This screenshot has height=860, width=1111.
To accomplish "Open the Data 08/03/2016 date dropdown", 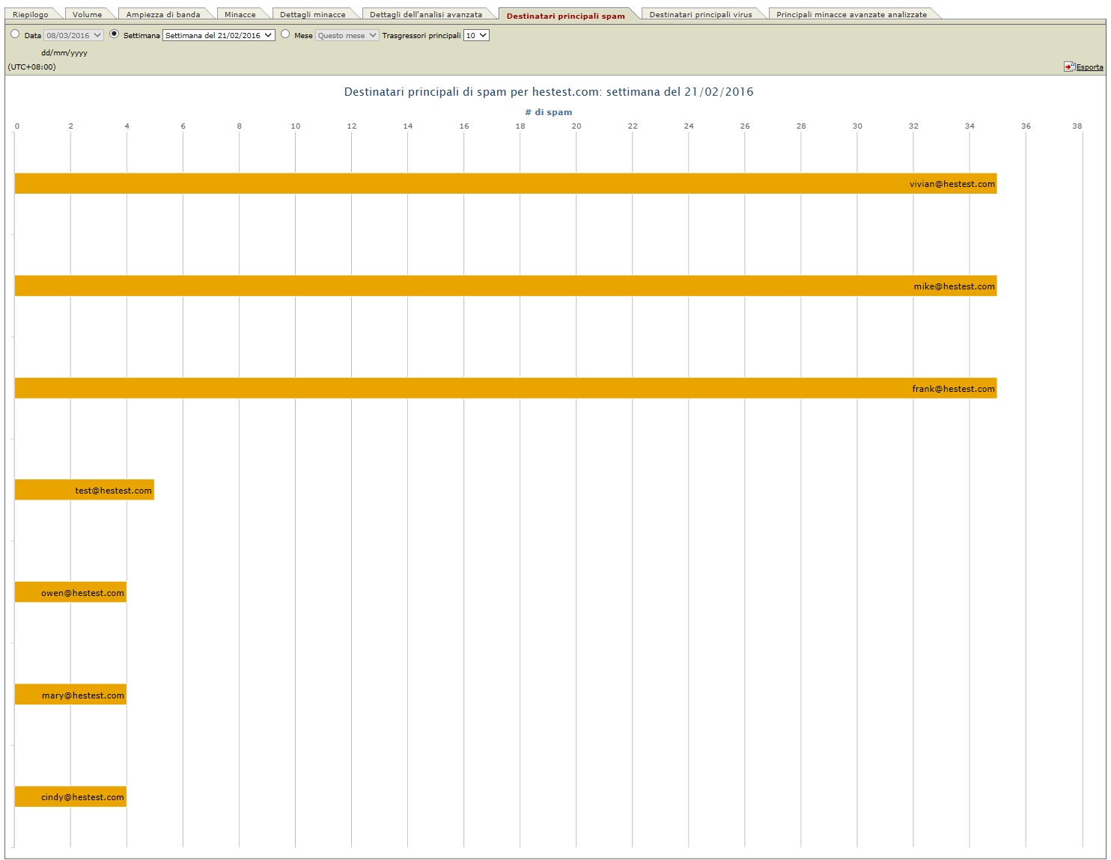I will click(x=73, y=35).
